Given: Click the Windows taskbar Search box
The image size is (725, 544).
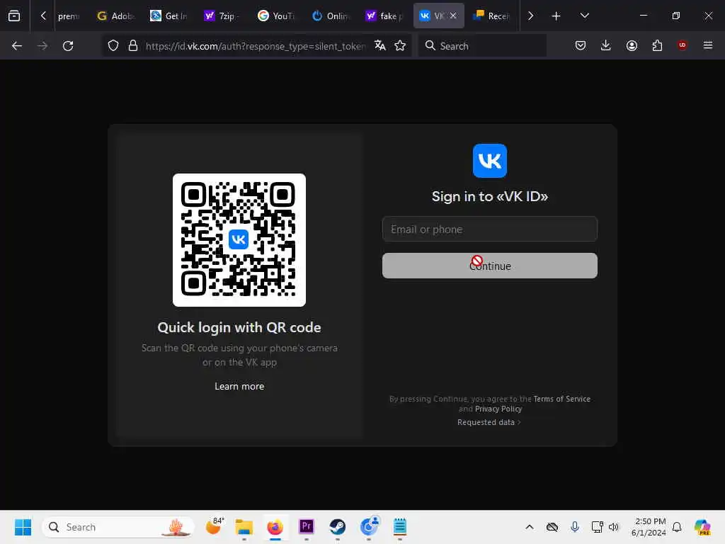Looking at the screenshot, I should tap(118, 527).
